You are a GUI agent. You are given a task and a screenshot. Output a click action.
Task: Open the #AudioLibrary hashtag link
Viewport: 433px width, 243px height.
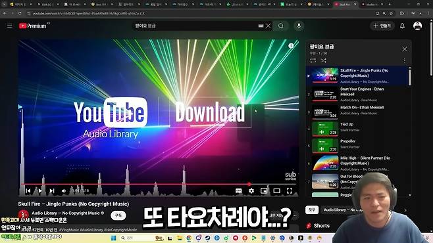[x=91, y=229]
